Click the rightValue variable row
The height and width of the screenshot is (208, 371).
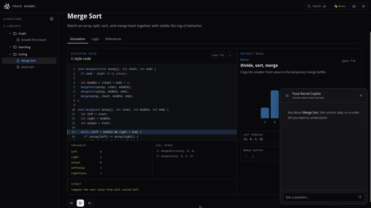pos(87,173)
